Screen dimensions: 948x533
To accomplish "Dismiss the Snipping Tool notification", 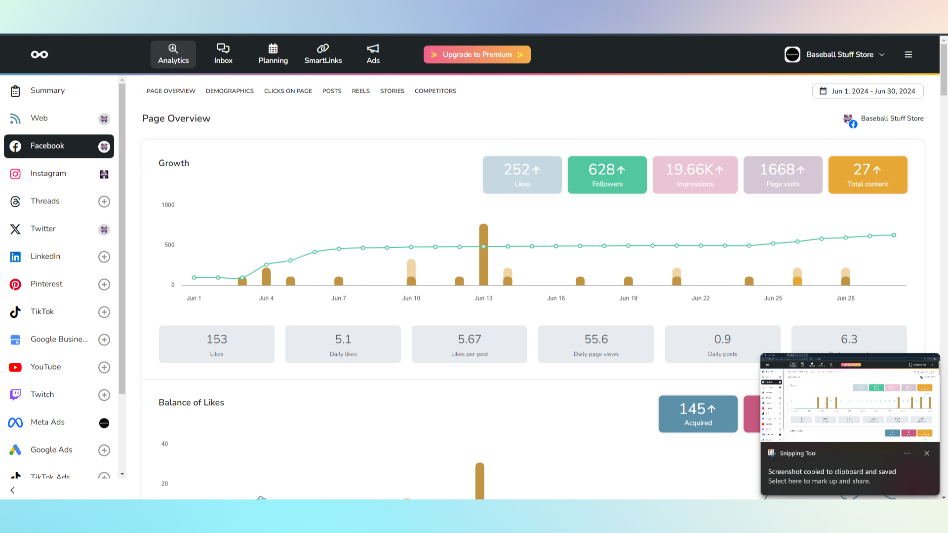I will coord(927,454).
